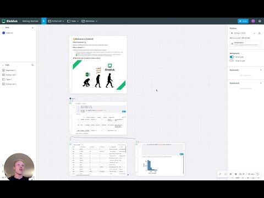
Task: Stop the recording
Action: [x=236, y=174]
